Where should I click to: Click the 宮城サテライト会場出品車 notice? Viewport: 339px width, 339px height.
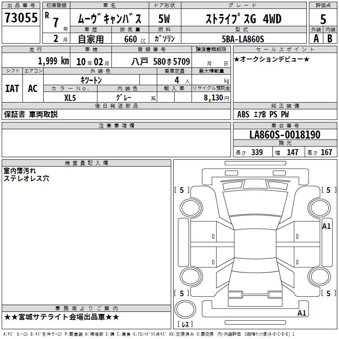point(61,317)
